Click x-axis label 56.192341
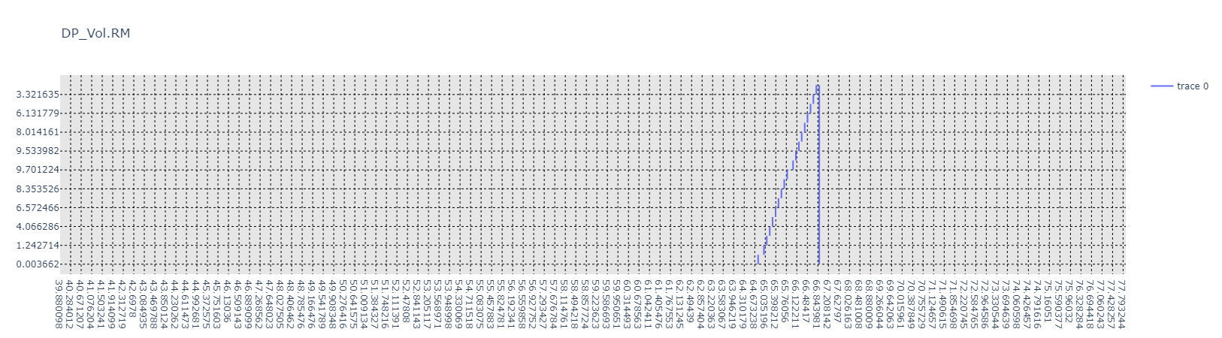 512,304
